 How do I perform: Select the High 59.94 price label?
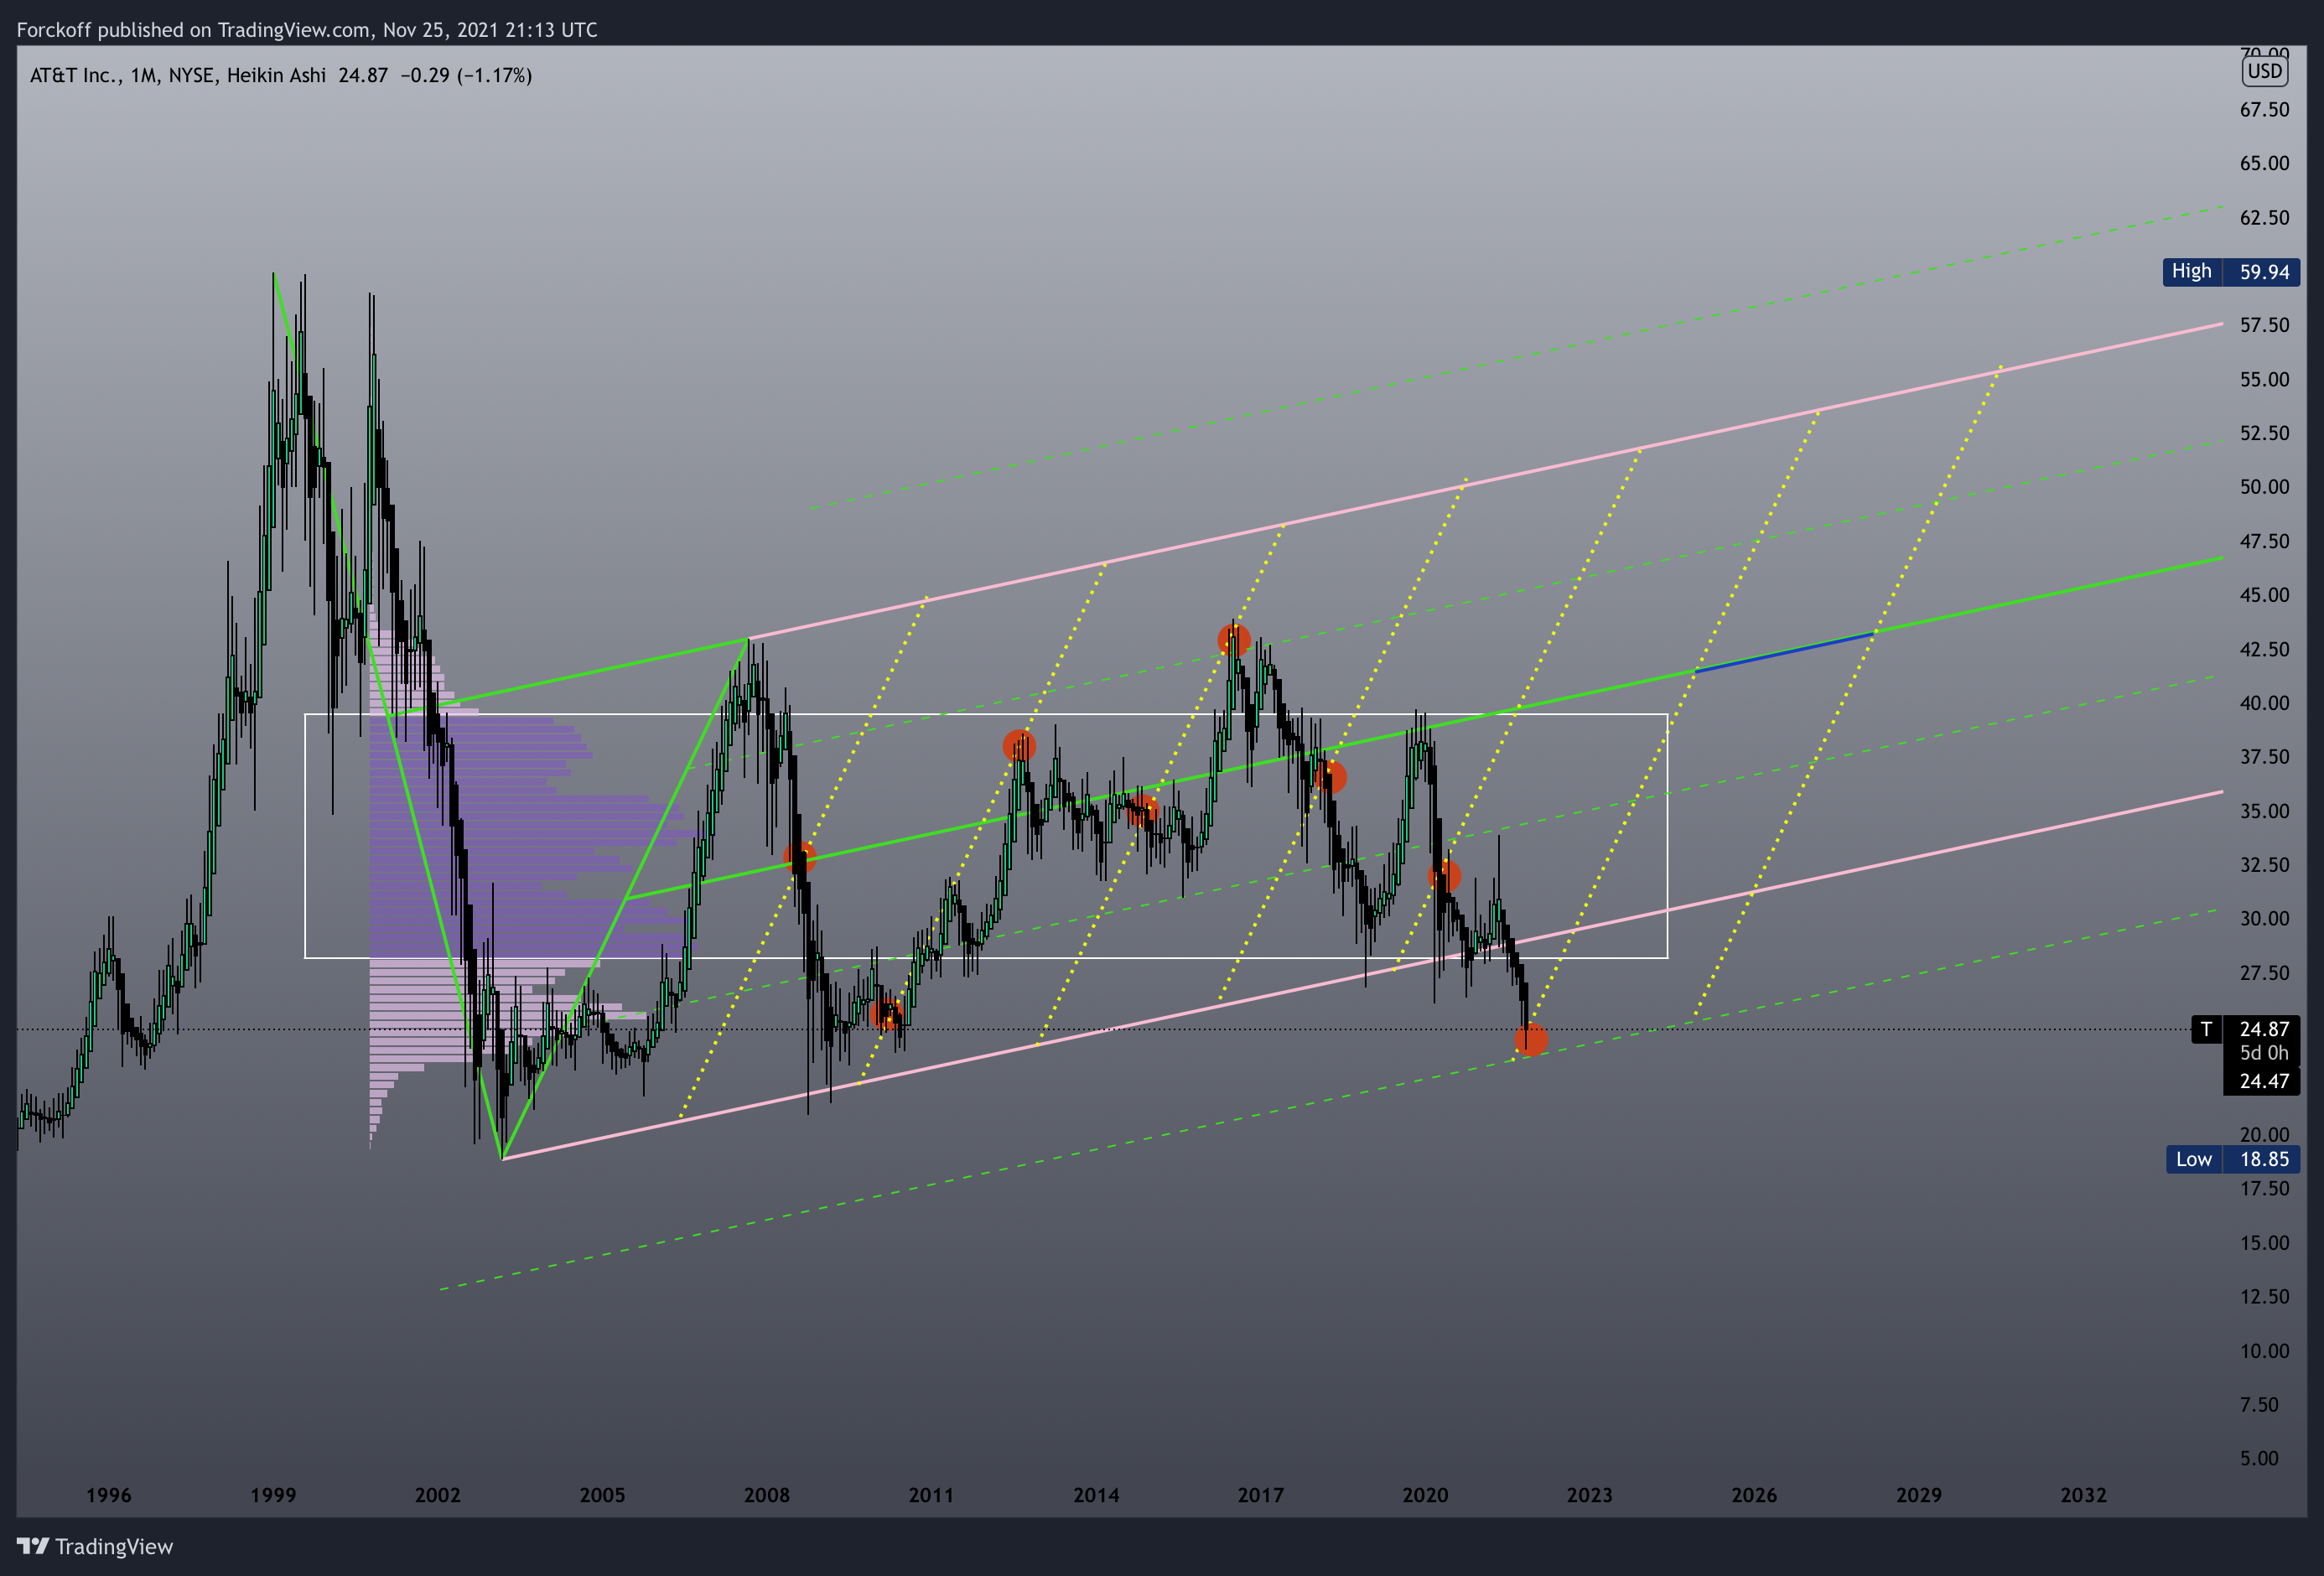2231,272
